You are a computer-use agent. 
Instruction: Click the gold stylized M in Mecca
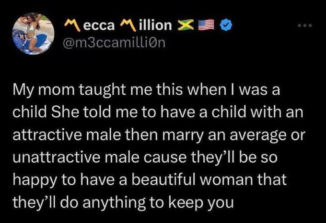click(x=71, y=26)
